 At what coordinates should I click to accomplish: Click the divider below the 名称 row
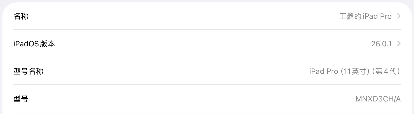(x=207, y=29)
